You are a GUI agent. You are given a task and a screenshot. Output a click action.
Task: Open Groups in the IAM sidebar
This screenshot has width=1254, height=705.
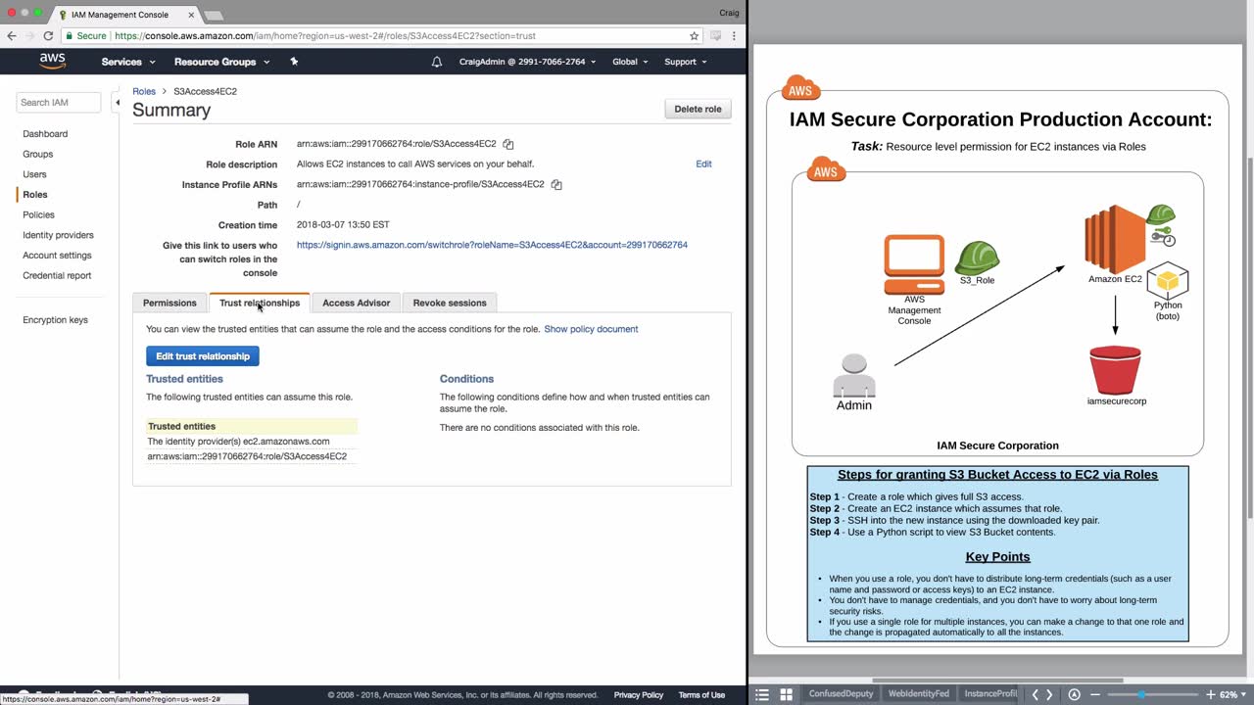point(38,154)
